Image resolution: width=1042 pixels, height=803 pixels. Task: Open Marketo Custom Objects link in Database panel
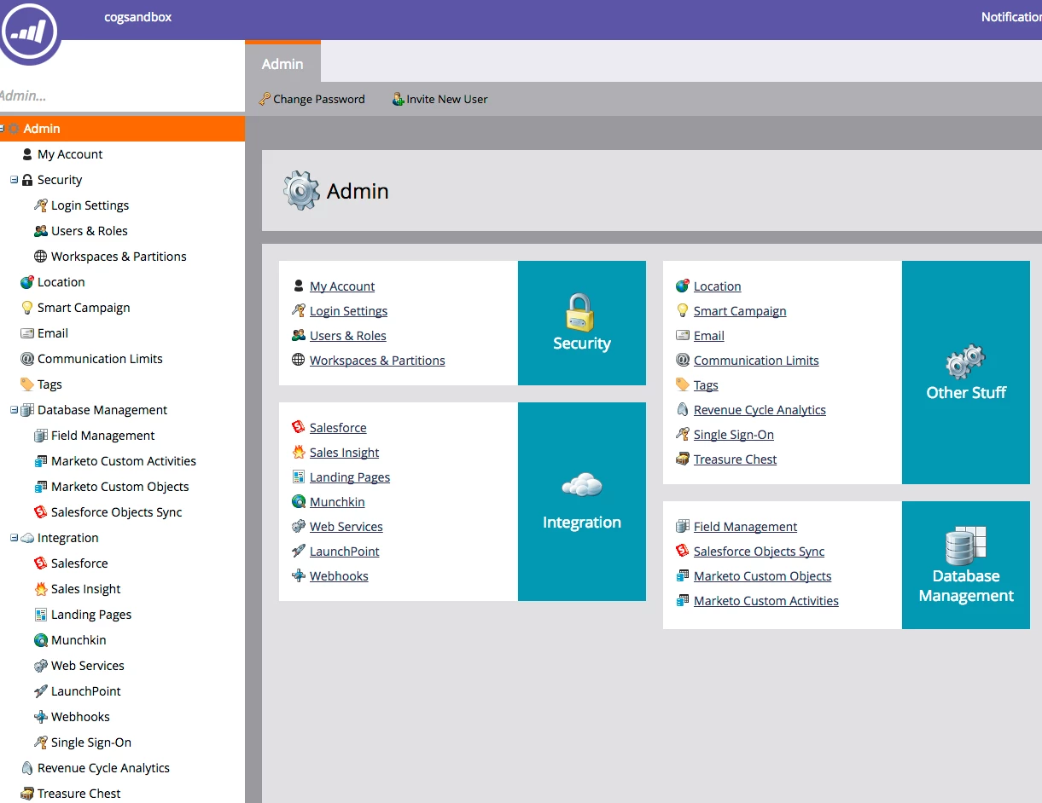click(x=763, y=576)
